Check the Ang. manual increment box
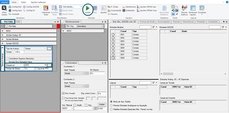The width and height of the screenshot is (229, 113). tap(86, 105)
